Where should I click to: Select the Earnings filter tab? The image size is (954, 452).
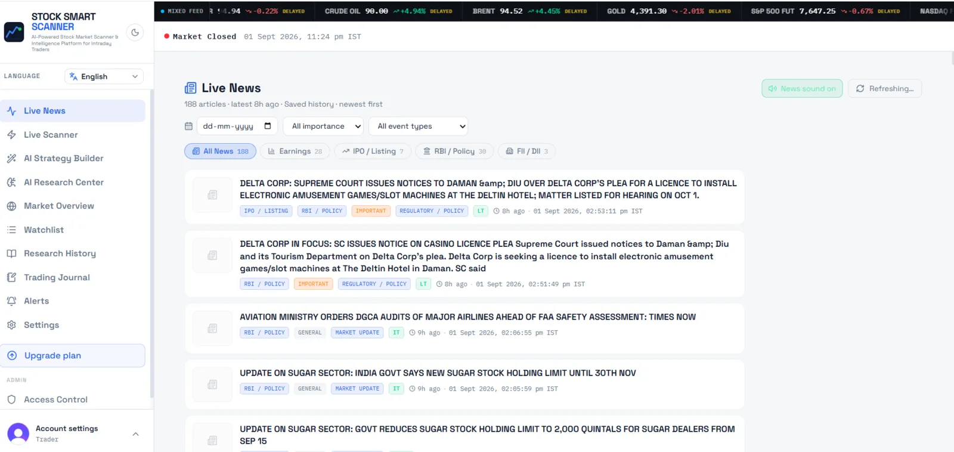(x=295, y=151)
